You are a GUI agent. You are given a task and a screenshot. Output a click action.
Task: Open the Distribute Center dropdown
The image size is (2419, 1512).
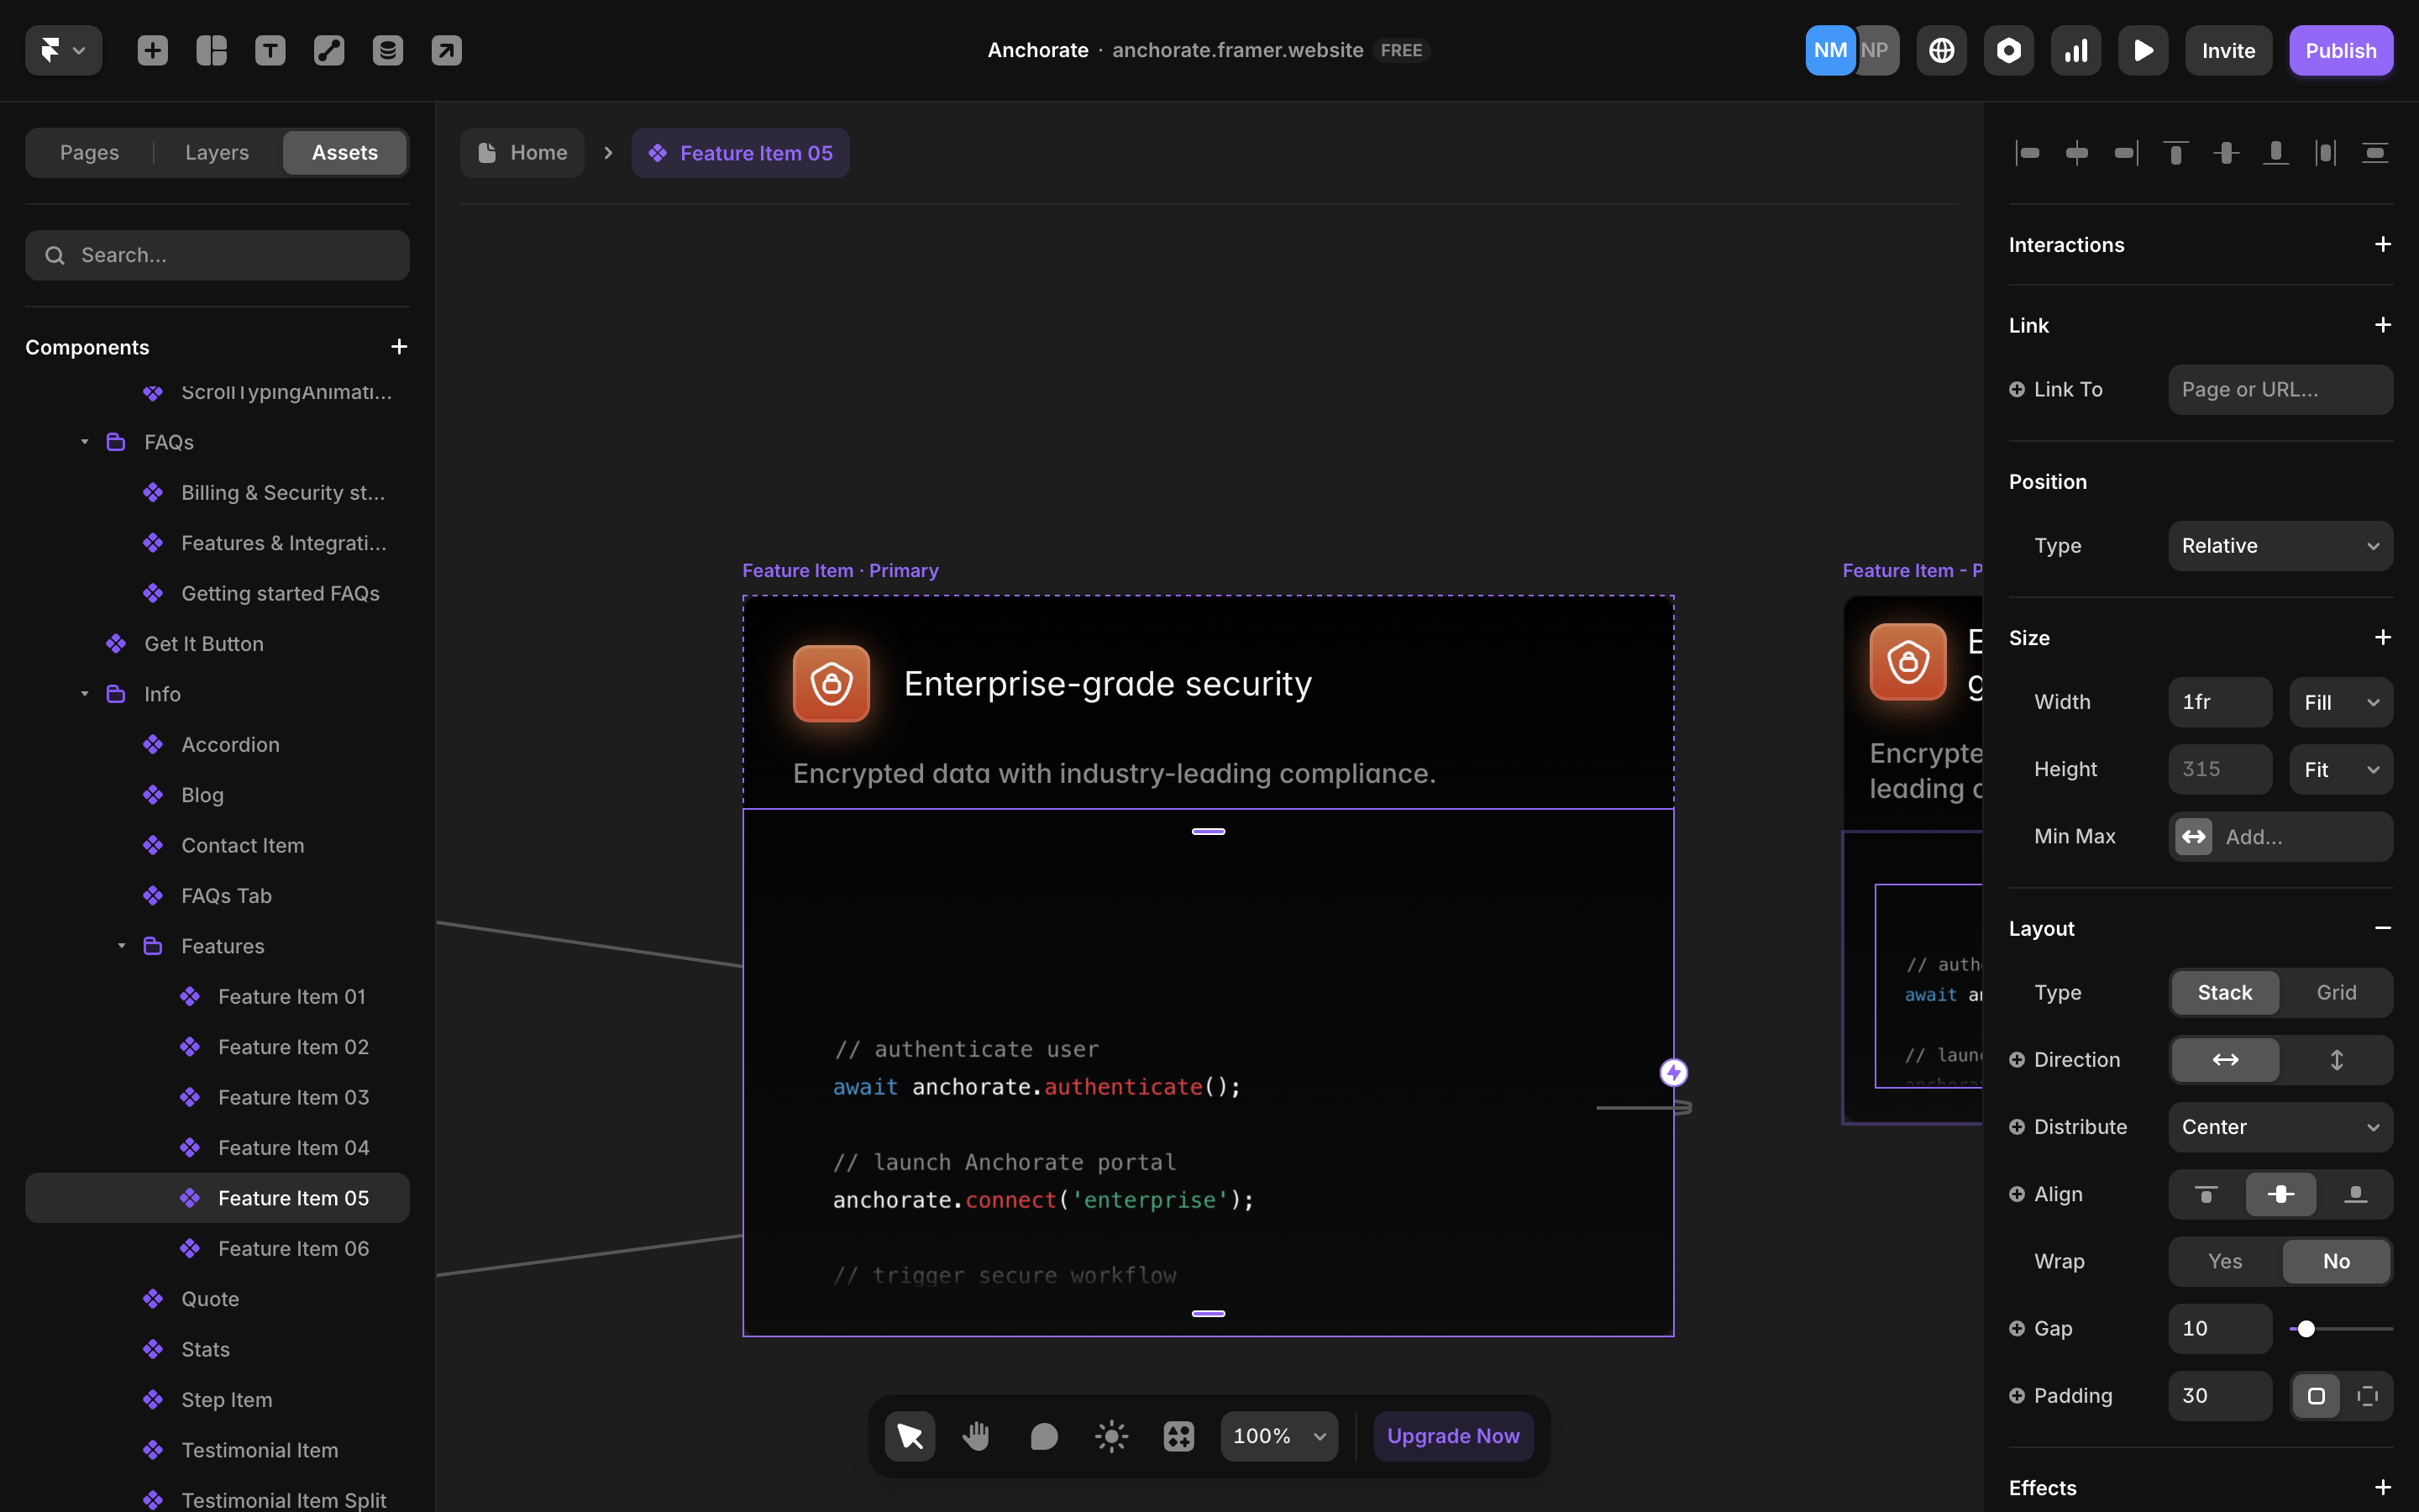click(2279, 1127)
